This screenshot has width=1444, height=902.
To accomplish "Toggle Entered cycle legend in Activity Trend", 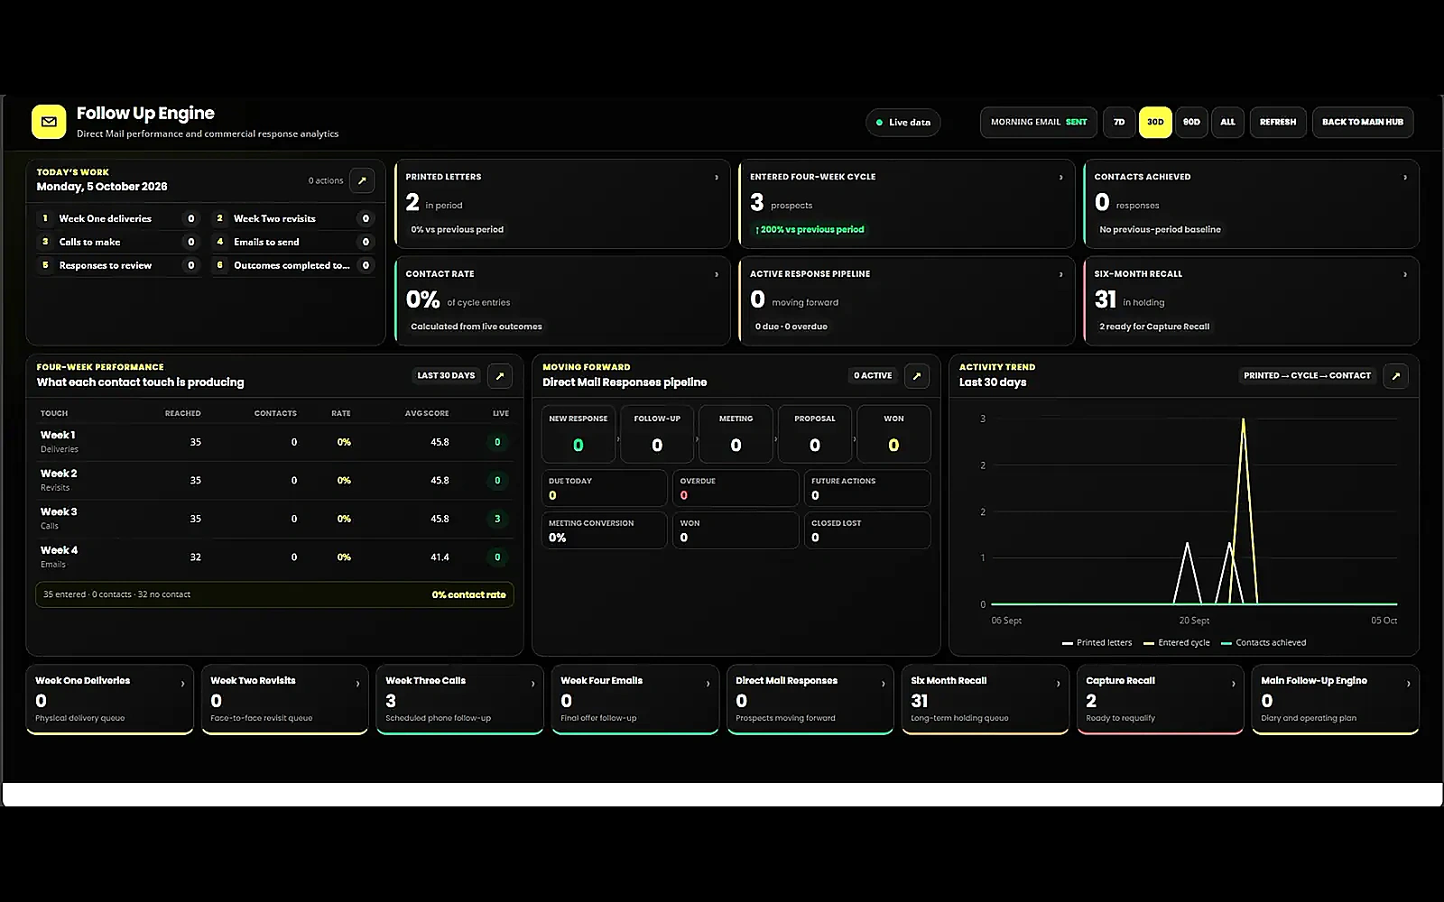I will 1177,643.
